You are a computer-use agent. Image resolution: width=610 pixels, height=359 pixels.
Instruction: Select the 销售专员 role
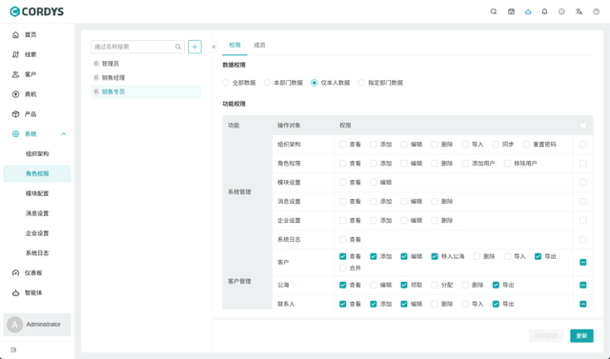[146, 91]
